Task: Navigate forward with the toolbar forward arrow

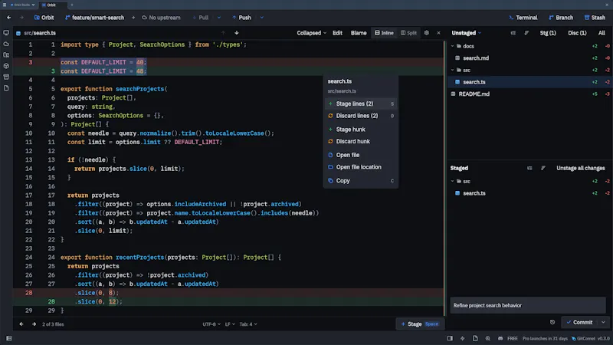Action: 21,18
